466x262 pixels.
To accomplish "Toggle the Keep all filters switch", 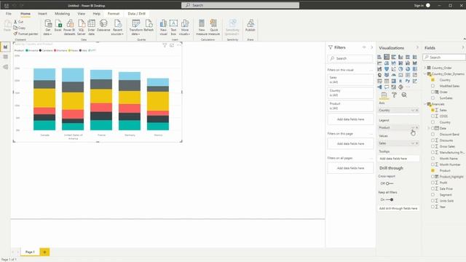I will click(x=390, y=199).
